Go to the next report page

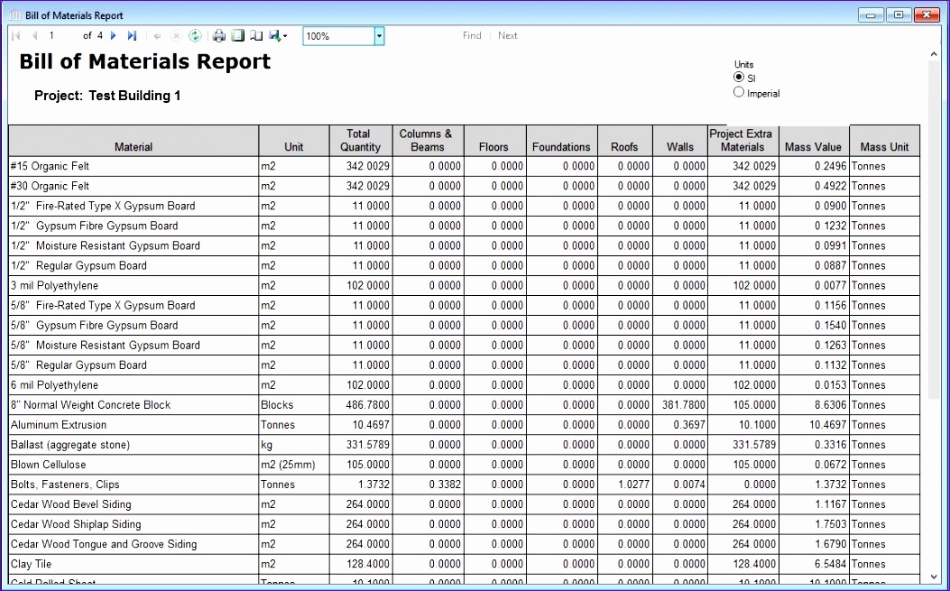click(112, 35)
